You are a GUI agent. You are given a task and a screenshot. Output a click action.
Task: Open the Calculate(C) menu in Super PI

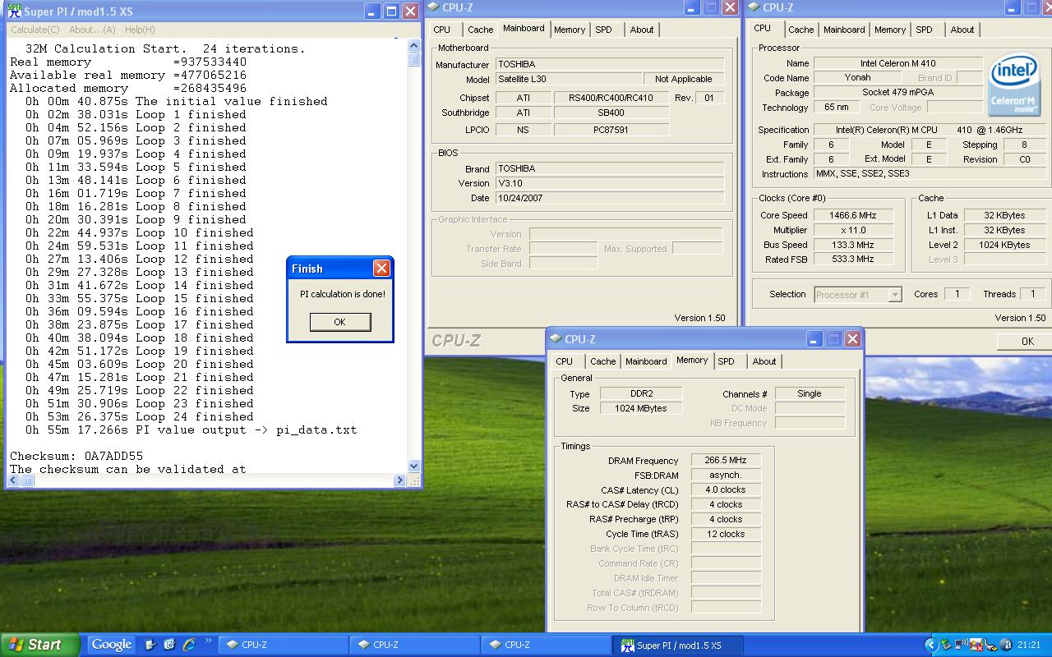pyautogui.click(x=35, y=30)
